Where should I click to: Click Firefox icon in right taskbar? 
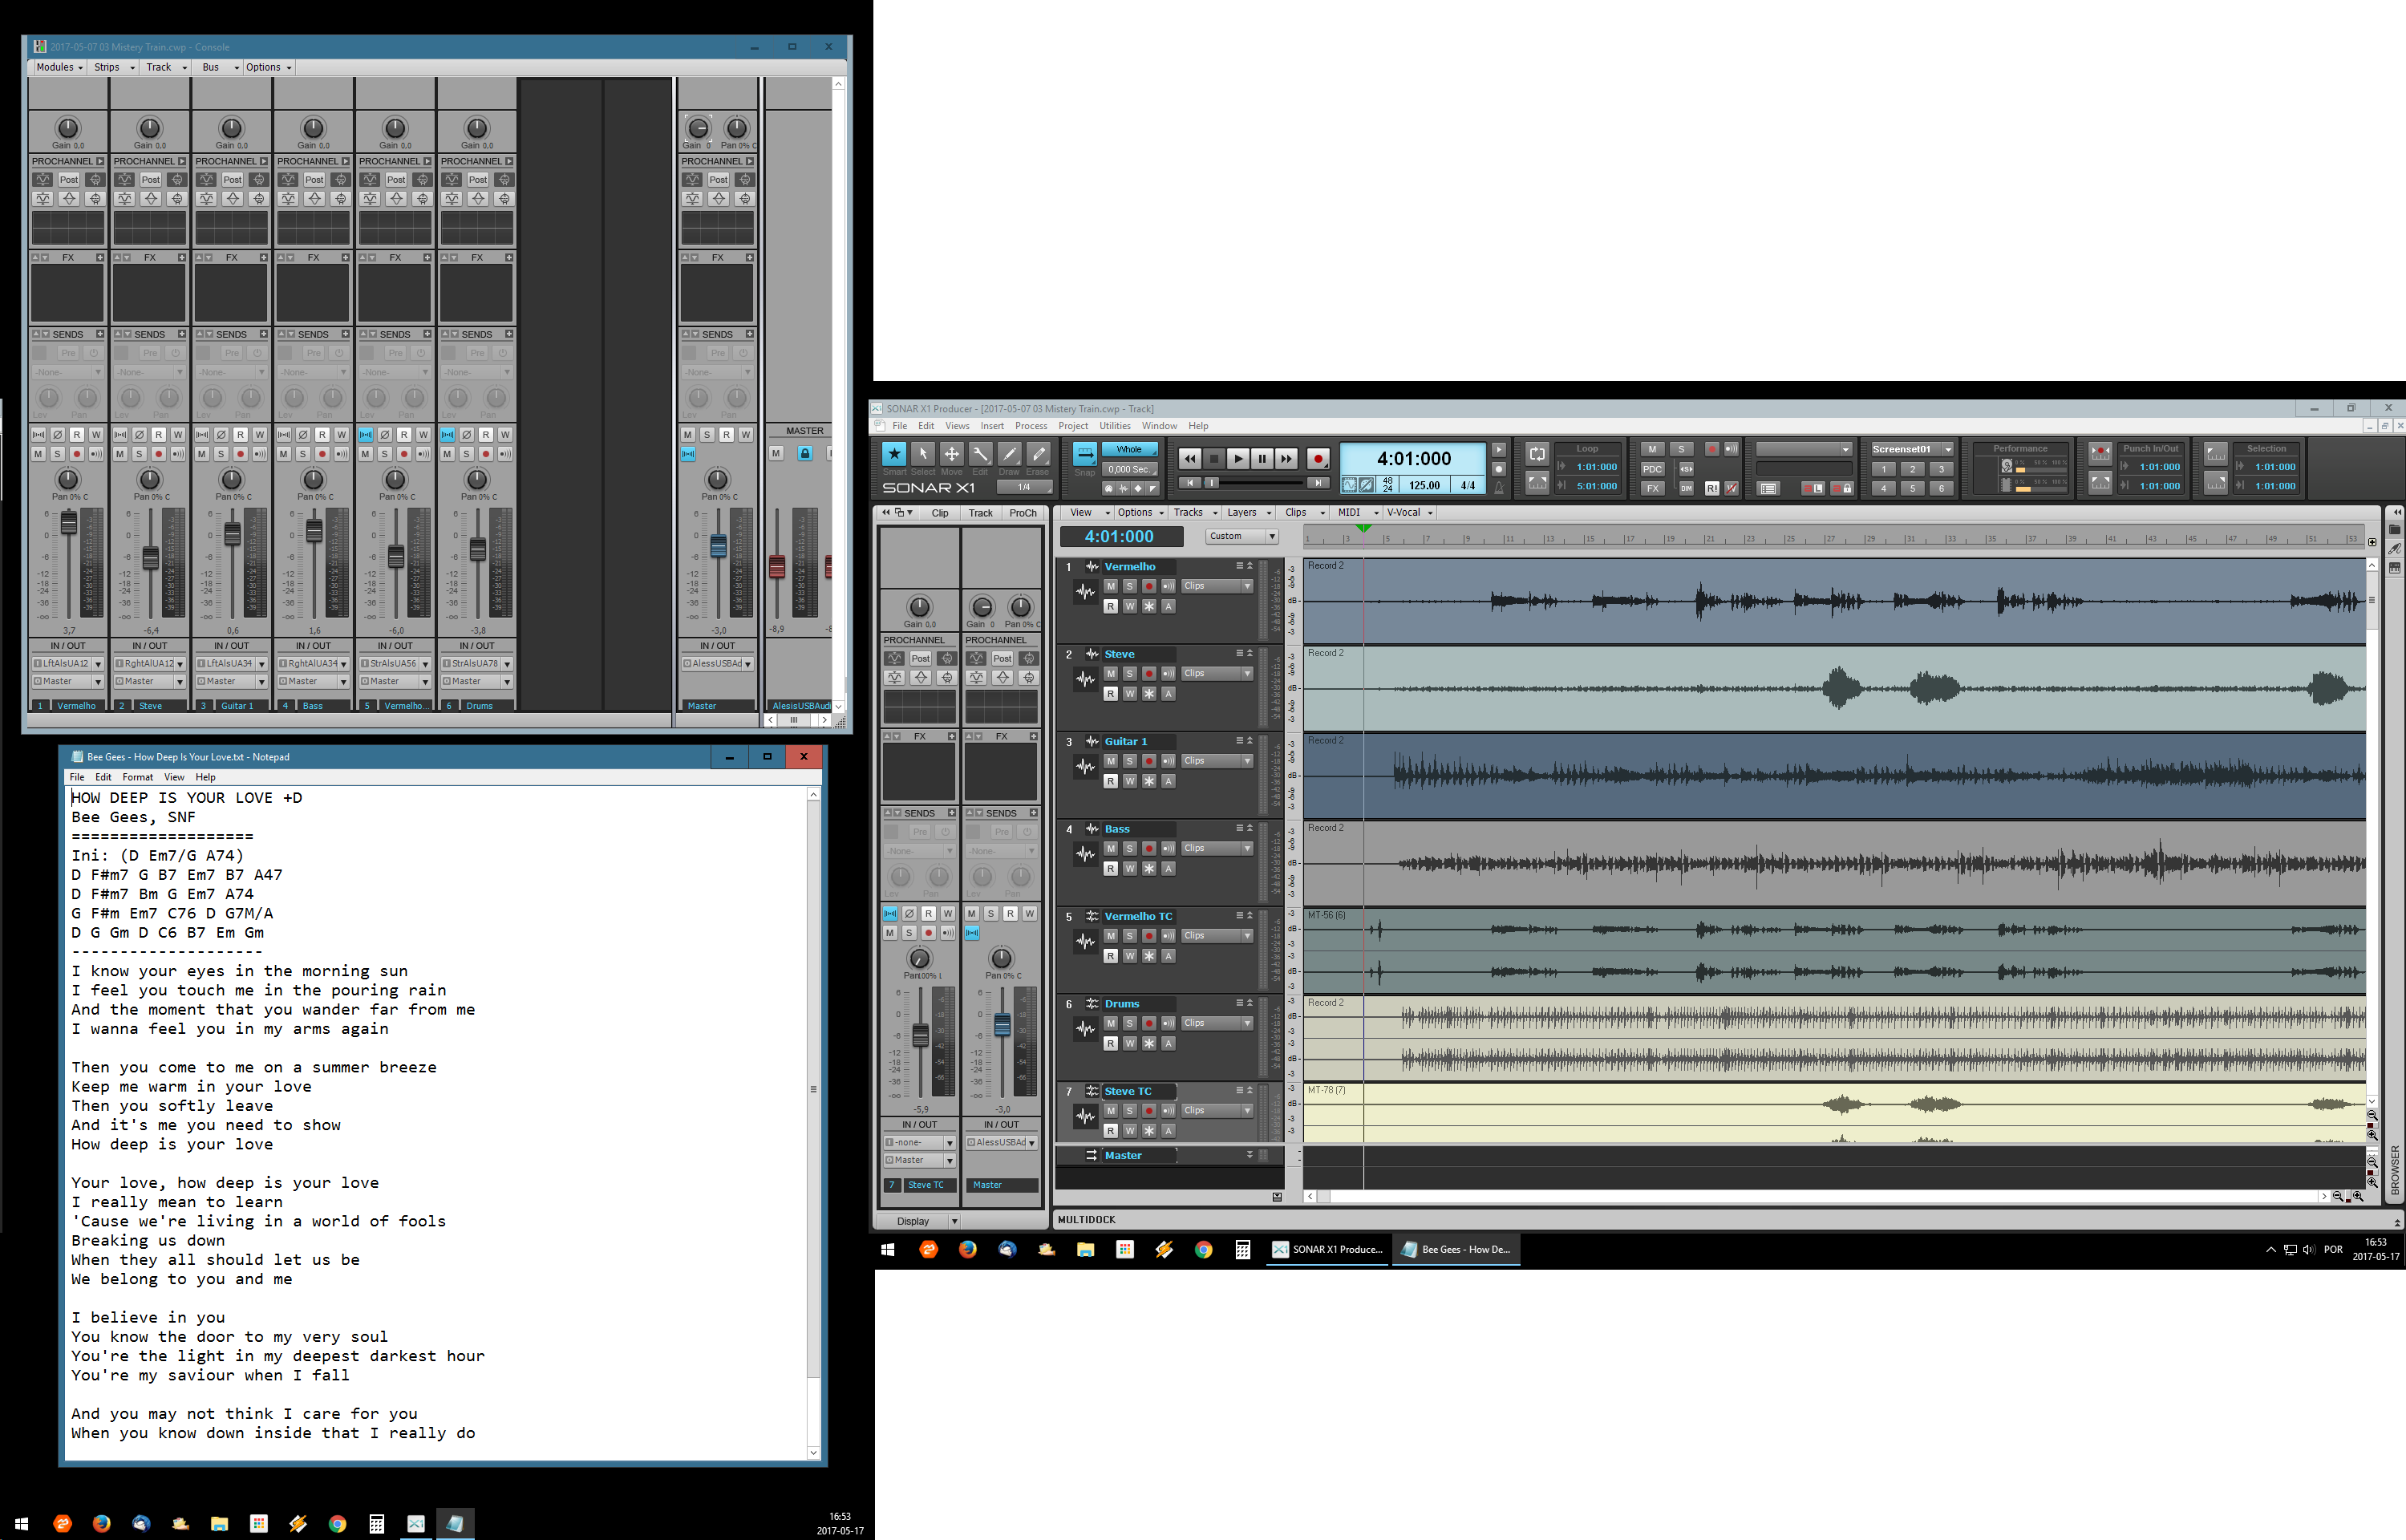pyautogui.click(x=967, y=1250)
